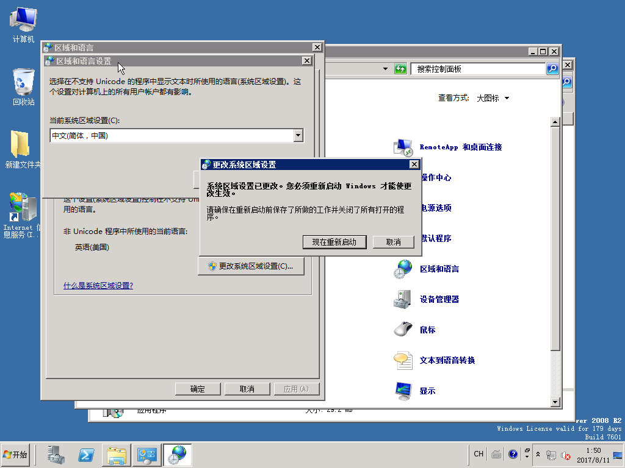Open the 新建文件夹 desktop folder
625x468 pixels.
[x=23, y=150]
